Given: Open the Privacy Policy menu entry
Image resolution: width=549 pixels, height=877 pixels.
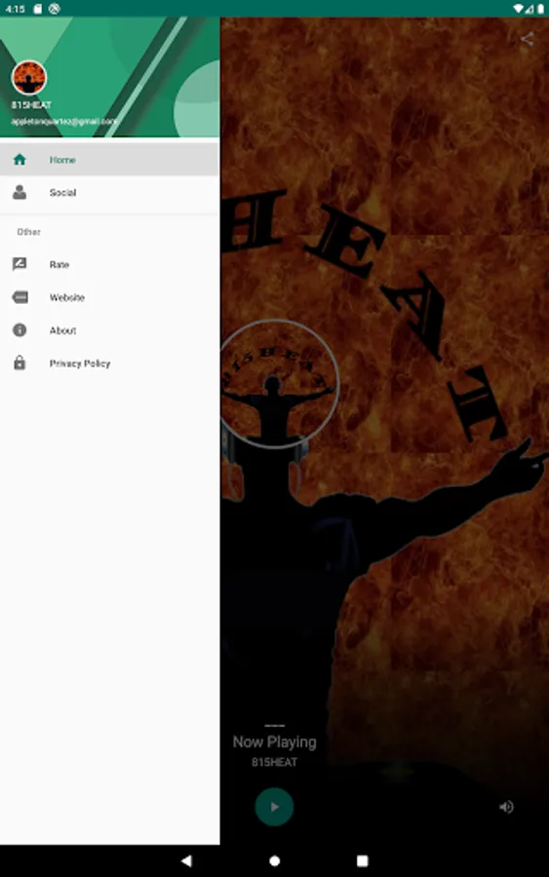Looking at the screenshot, I should click(x=109, y=363).
